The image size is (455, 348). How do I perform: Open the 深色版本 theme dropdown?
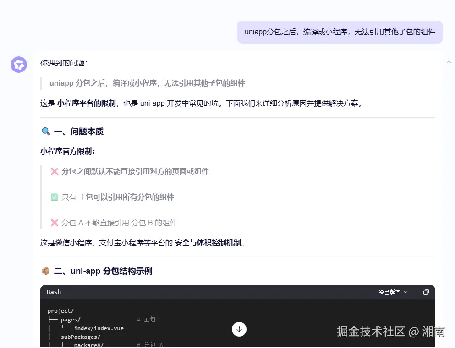pyautogui.click(x=393, y=292)
